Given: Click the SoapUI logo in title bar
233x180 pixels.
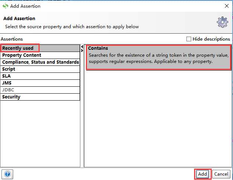Looking at the screenshot, I should (x=5, y=6).
